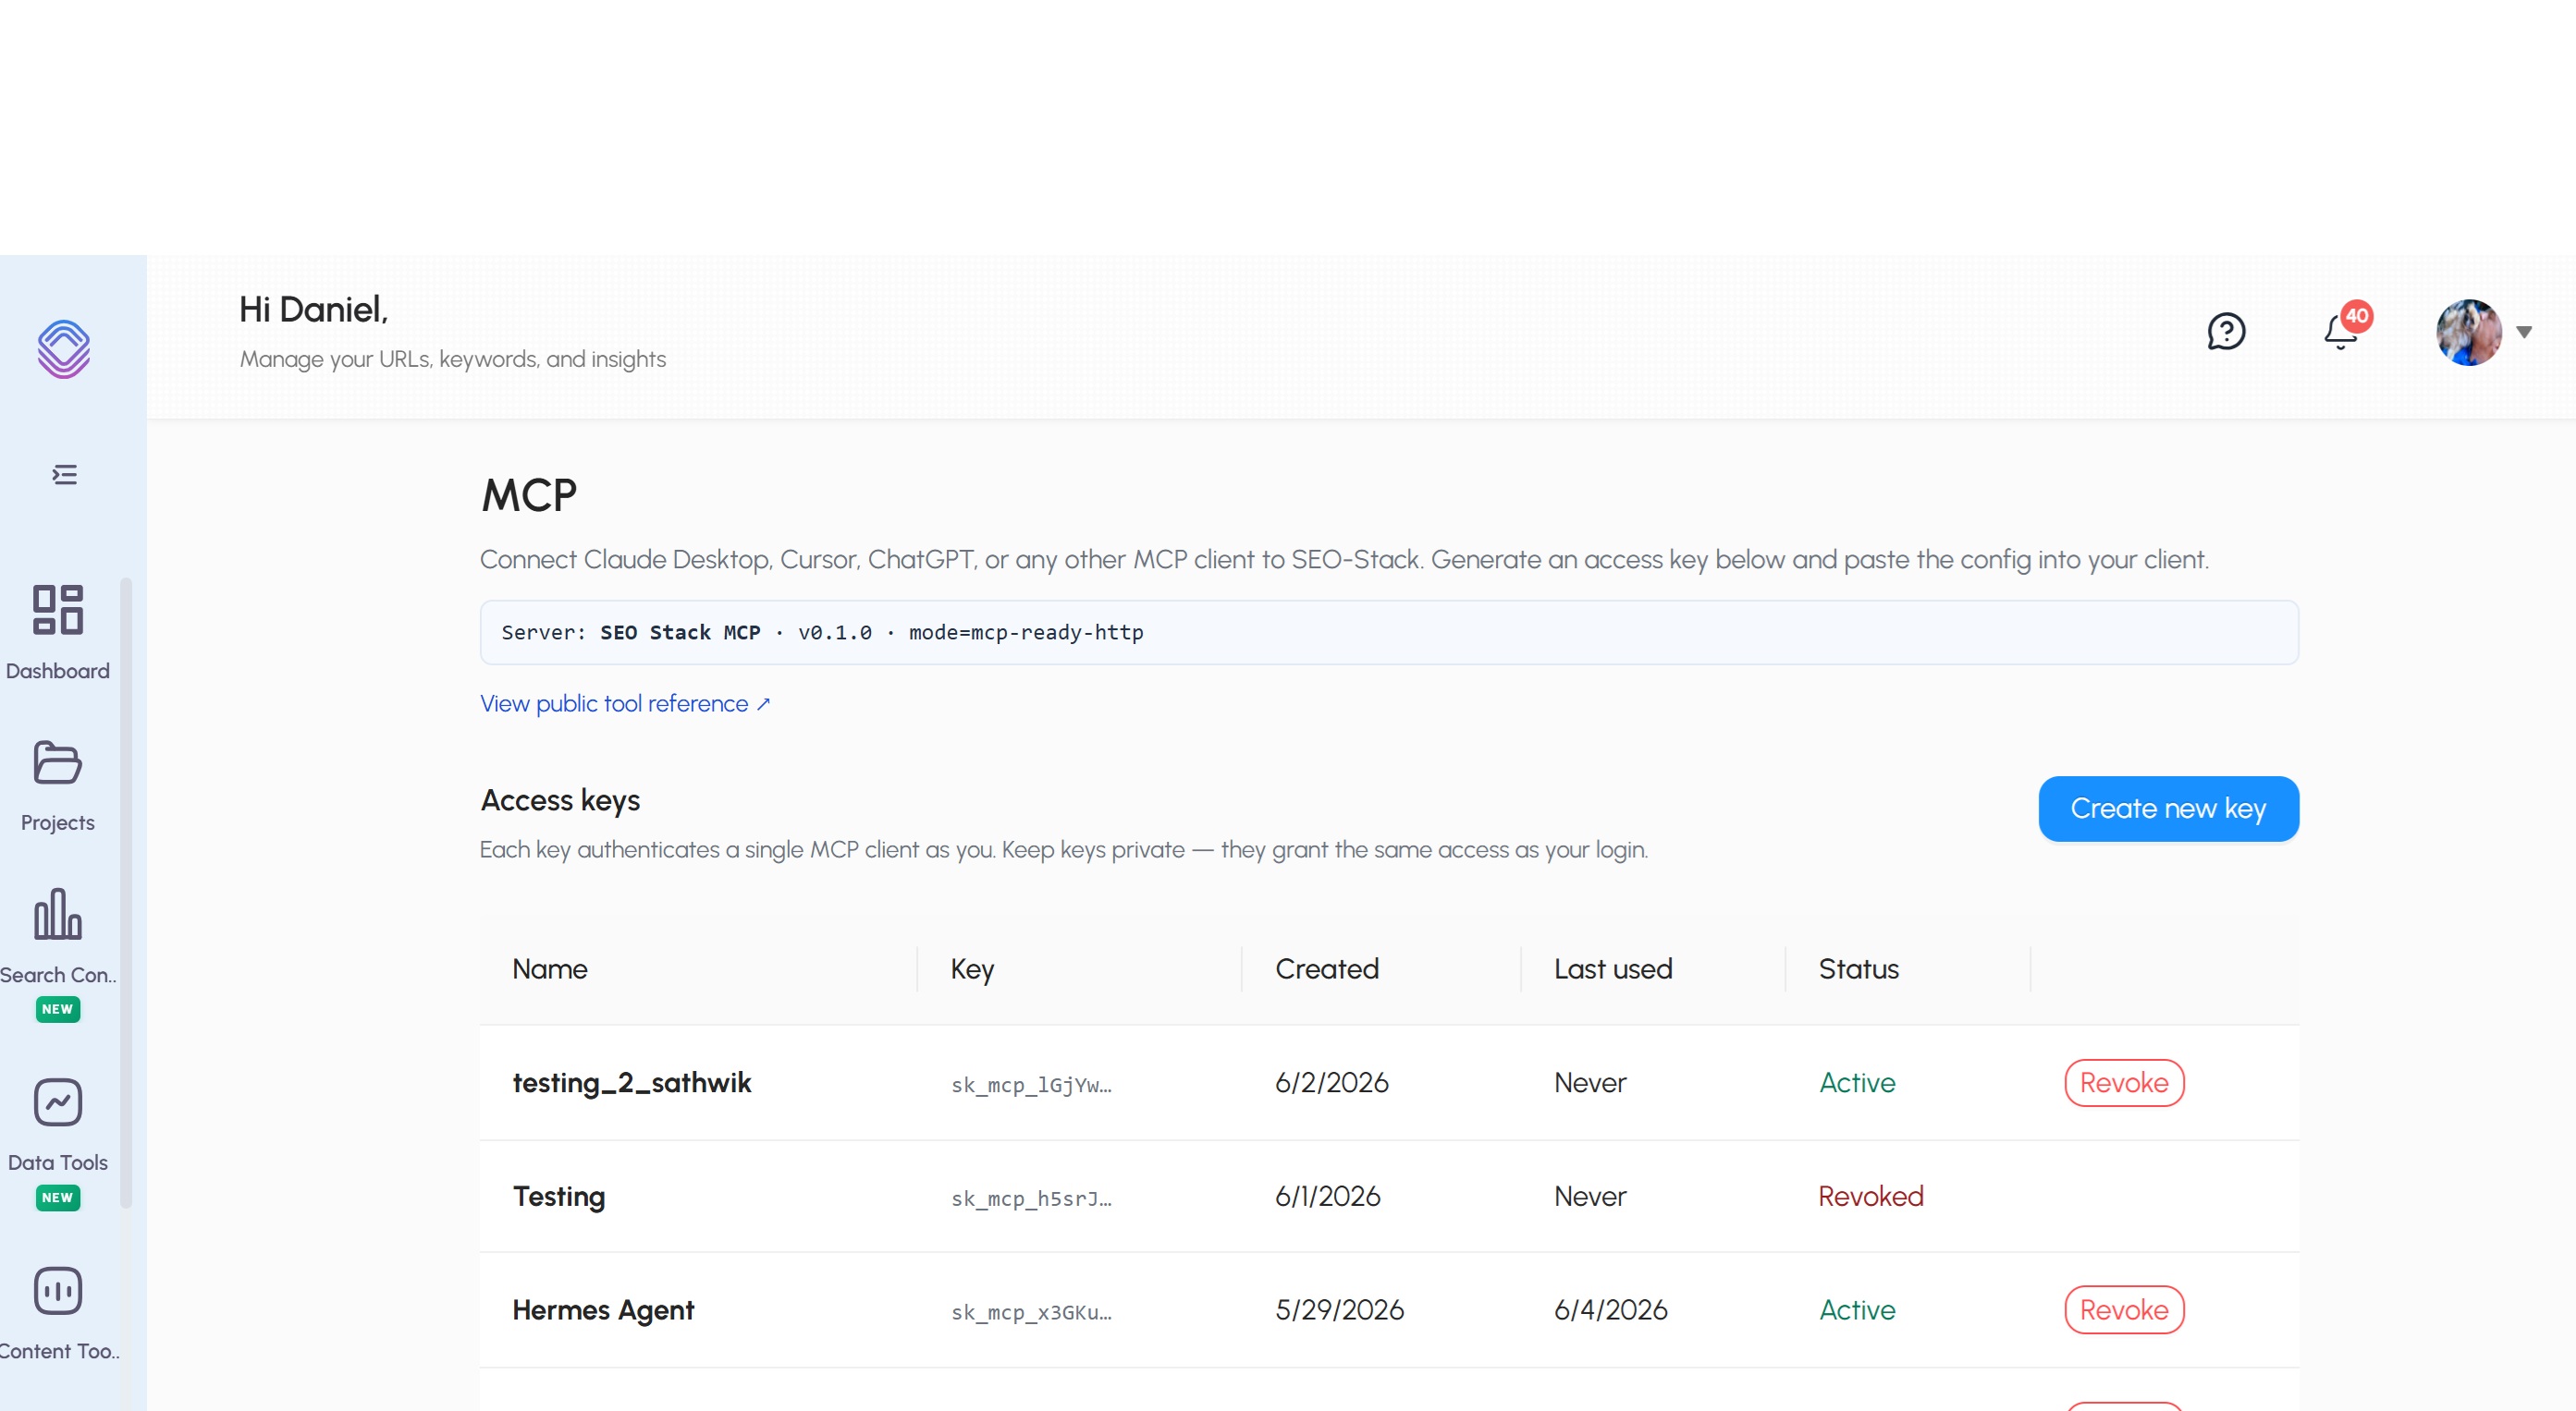Click the MCP page heading

click(x=529, y=495)
